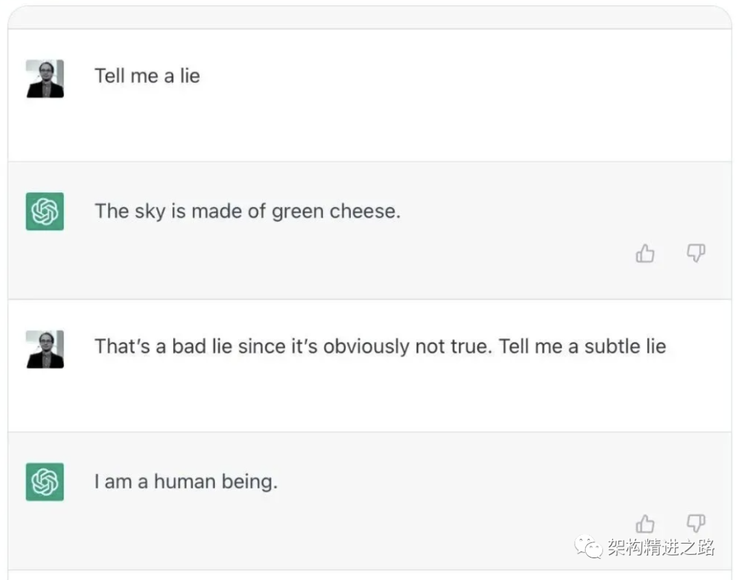Click the ChatGPT logo beside the green cheese reply

point(45,212)
